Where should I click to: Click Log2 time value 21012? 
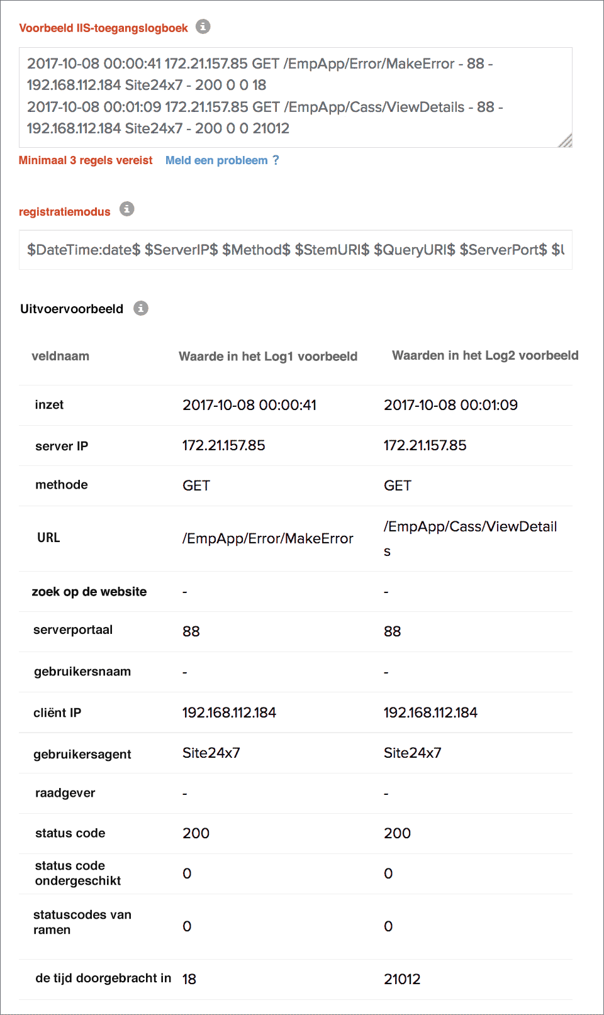click(402, 979)
